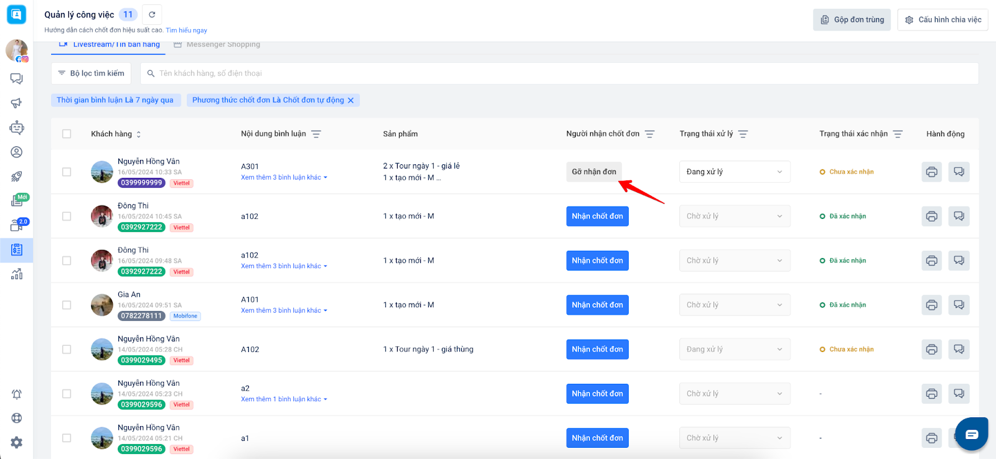
Task: Click the Gỡ nhận đơn button
Action: point(594,172)
